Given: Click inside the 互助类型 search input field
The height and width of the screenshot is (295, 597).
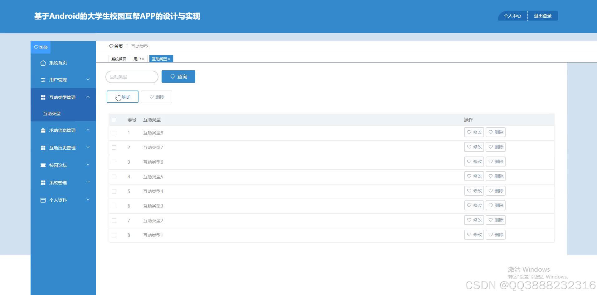Looking at the screenshot, I should 132,77.
